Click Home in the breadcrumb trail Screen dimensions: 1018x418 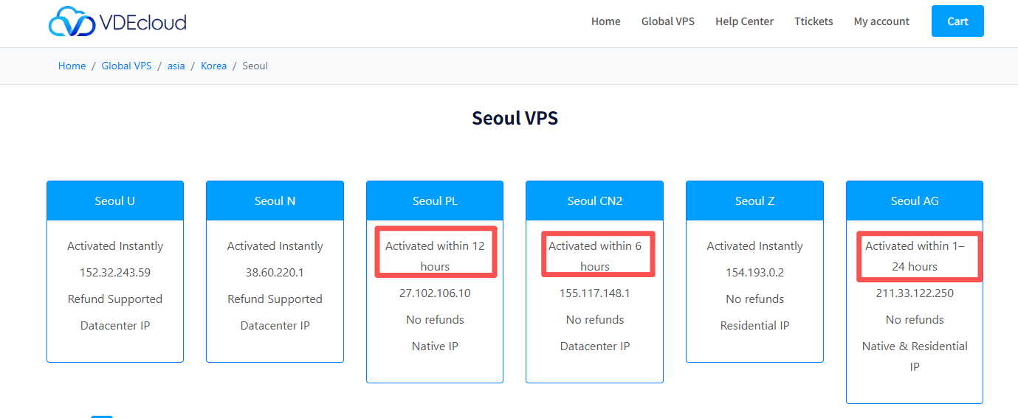coord(72,66)
